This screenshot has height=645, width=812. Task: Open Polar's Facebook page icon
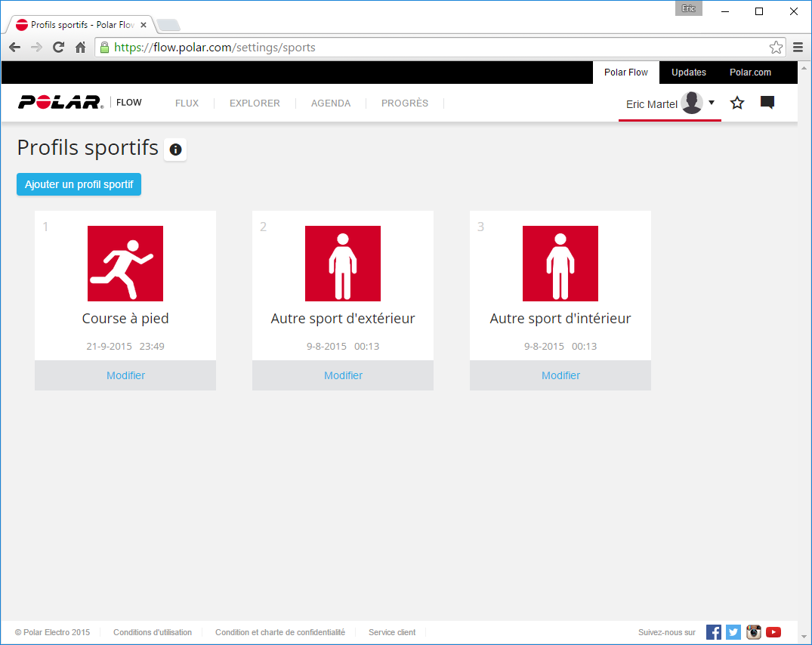(714, 632)
